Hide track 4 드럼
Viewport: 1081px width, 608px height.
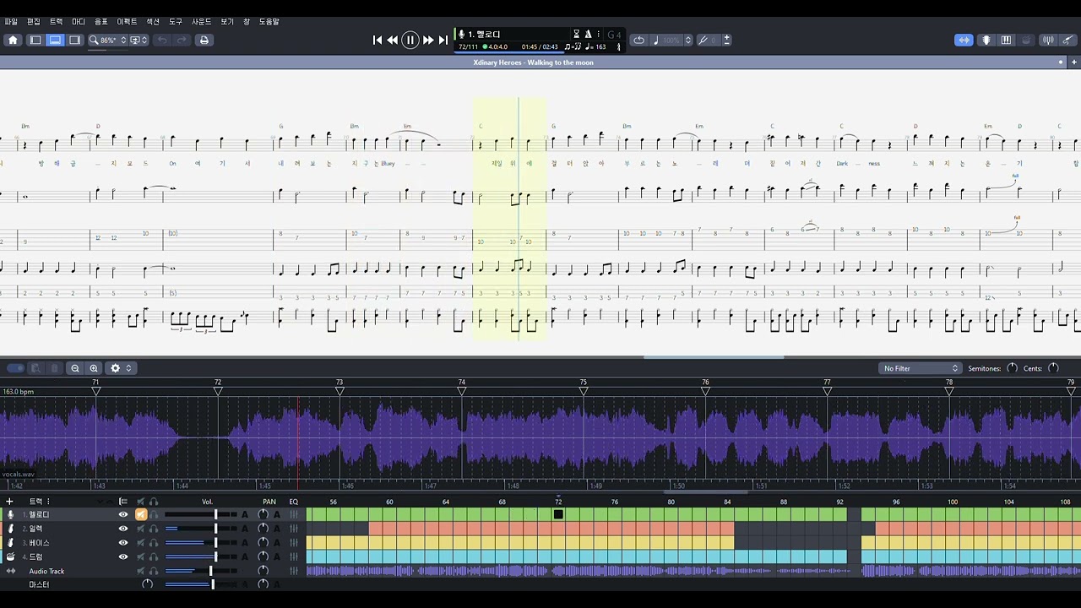pos(123,556)
